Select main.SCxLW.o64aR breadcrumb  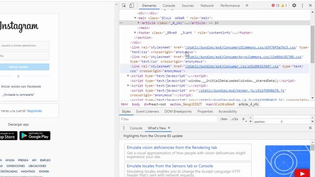[220, 104]
